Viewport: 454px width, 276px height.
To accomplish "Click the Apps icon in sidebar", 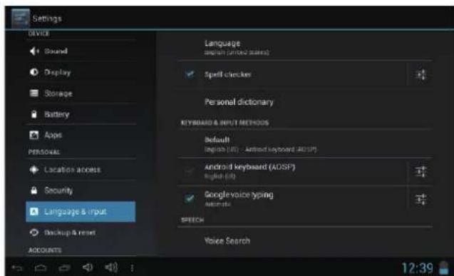I will (x=34, y=135).
